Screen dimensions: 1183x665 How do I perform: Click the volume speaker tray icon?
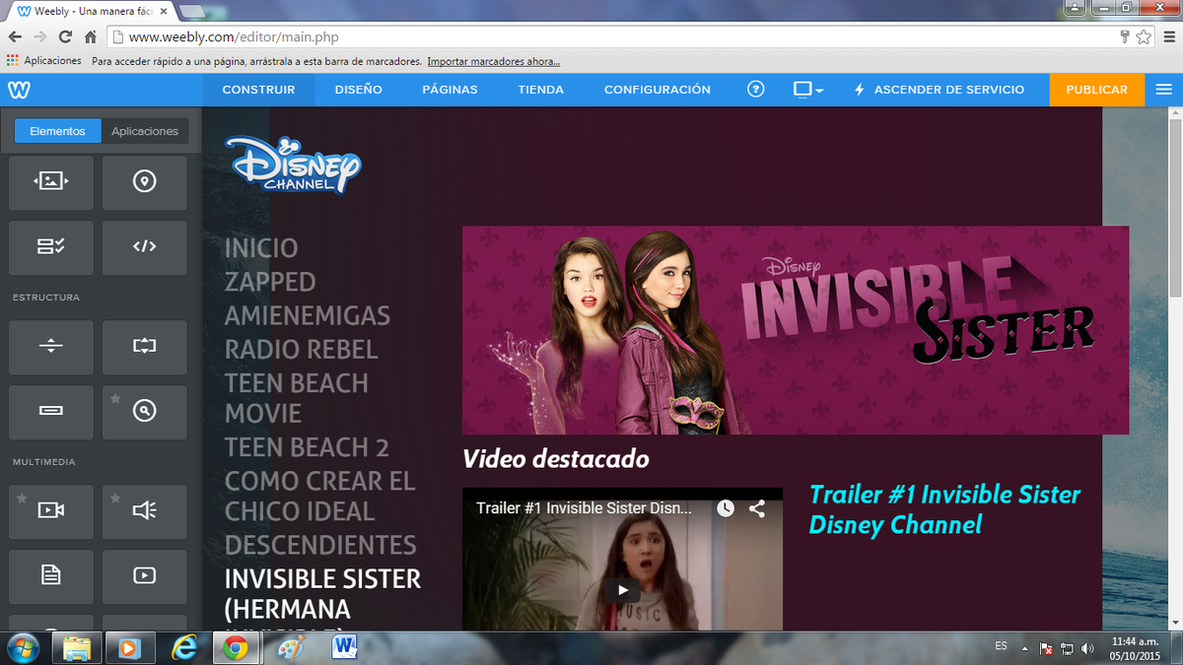point(1086,647)
